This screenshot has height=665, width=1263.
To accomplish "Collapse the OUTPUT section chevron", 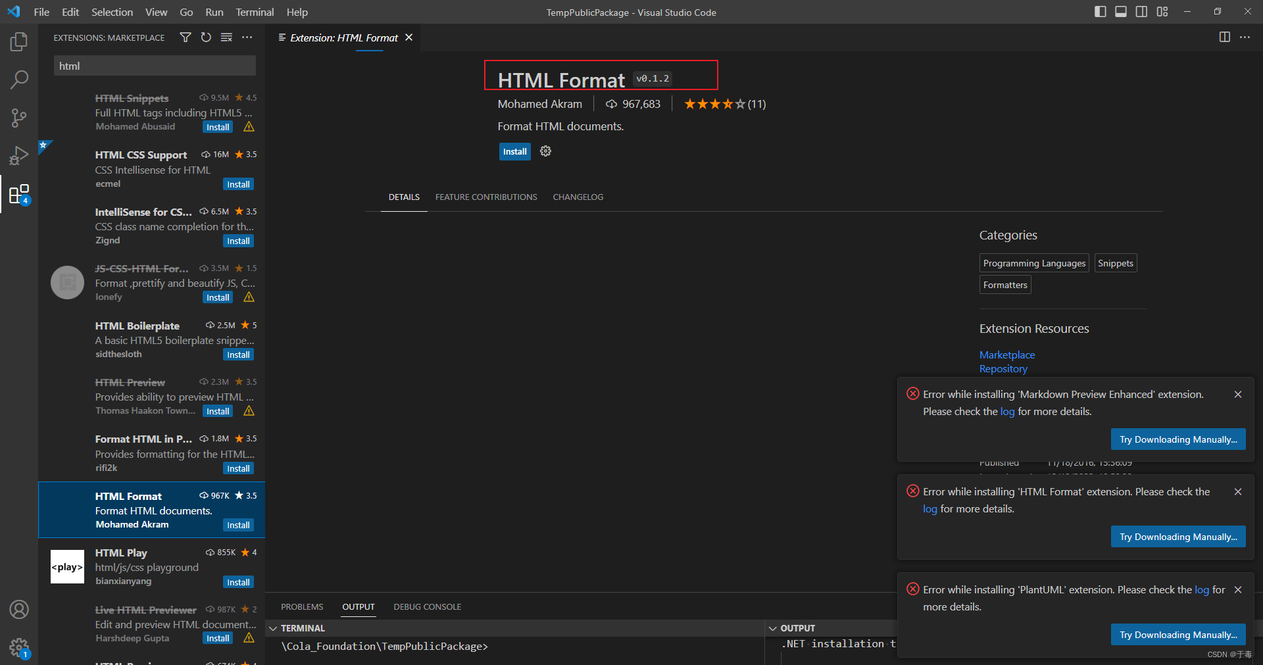I will [773, 629].
